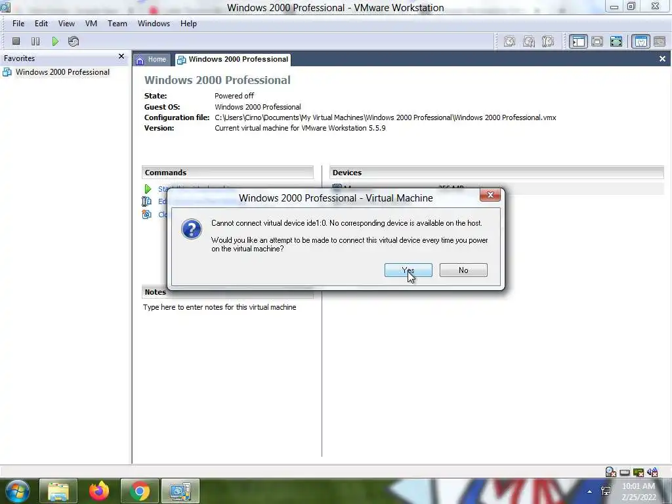Click the Take Snapshot clock icon
Screen dimensions: 672x504
tap(509, 41)
